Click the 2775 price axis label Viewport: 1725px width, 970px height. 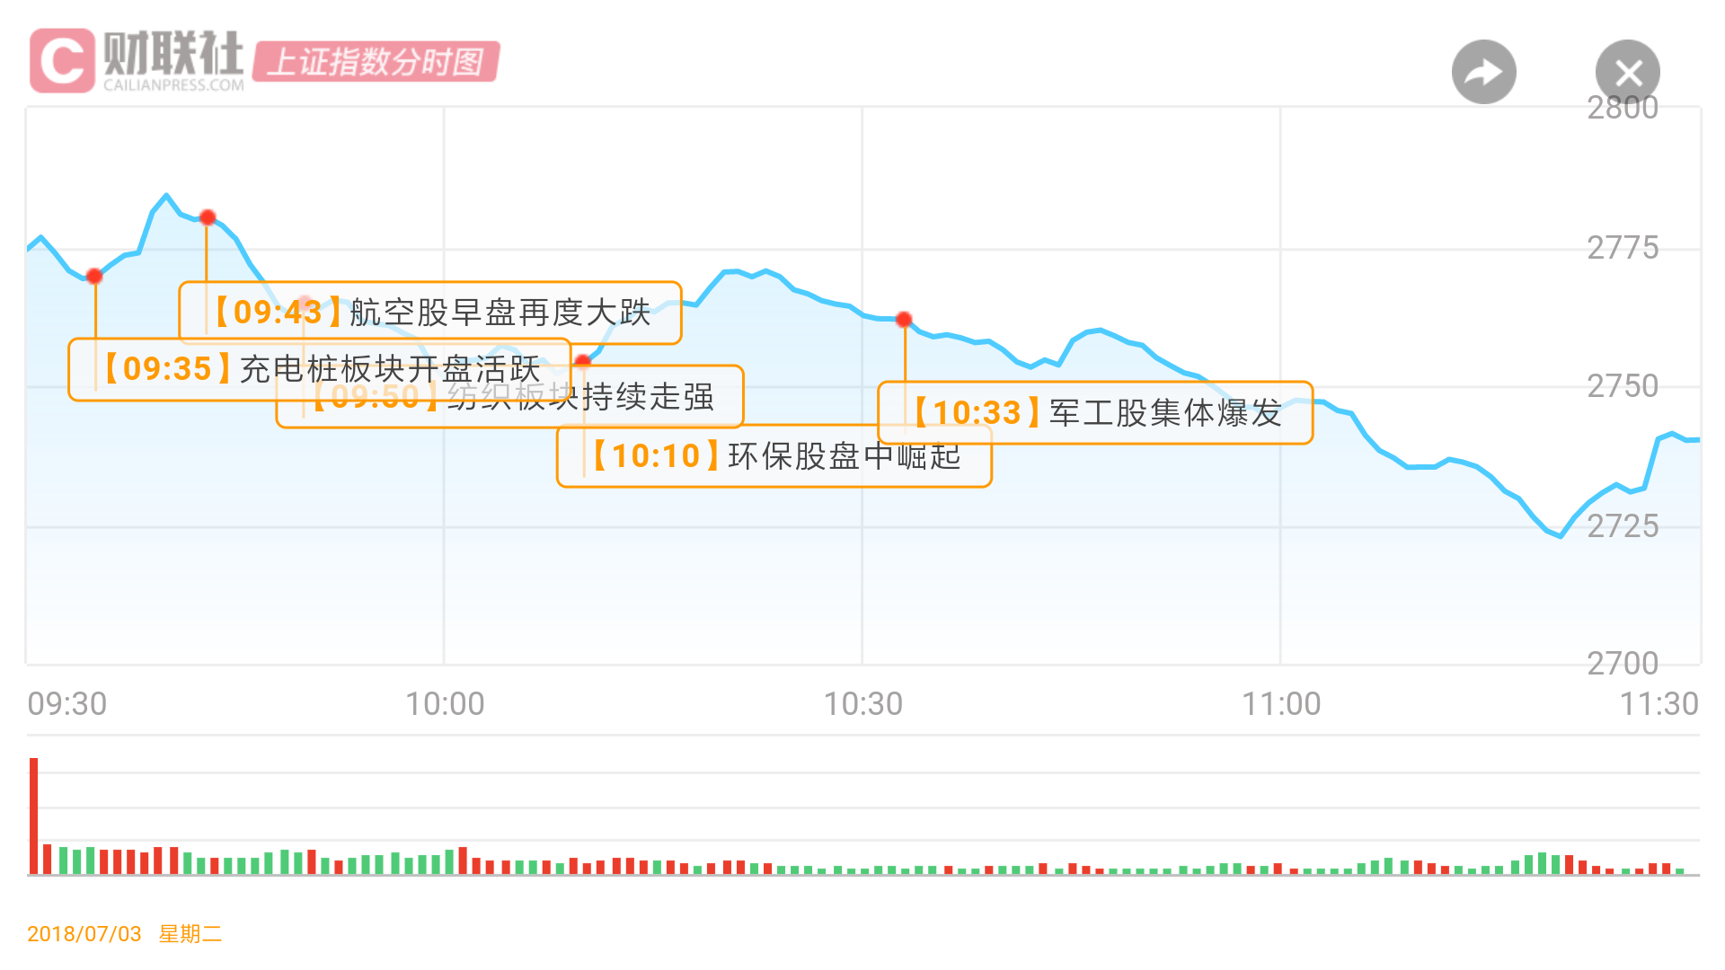[1623, 248]
